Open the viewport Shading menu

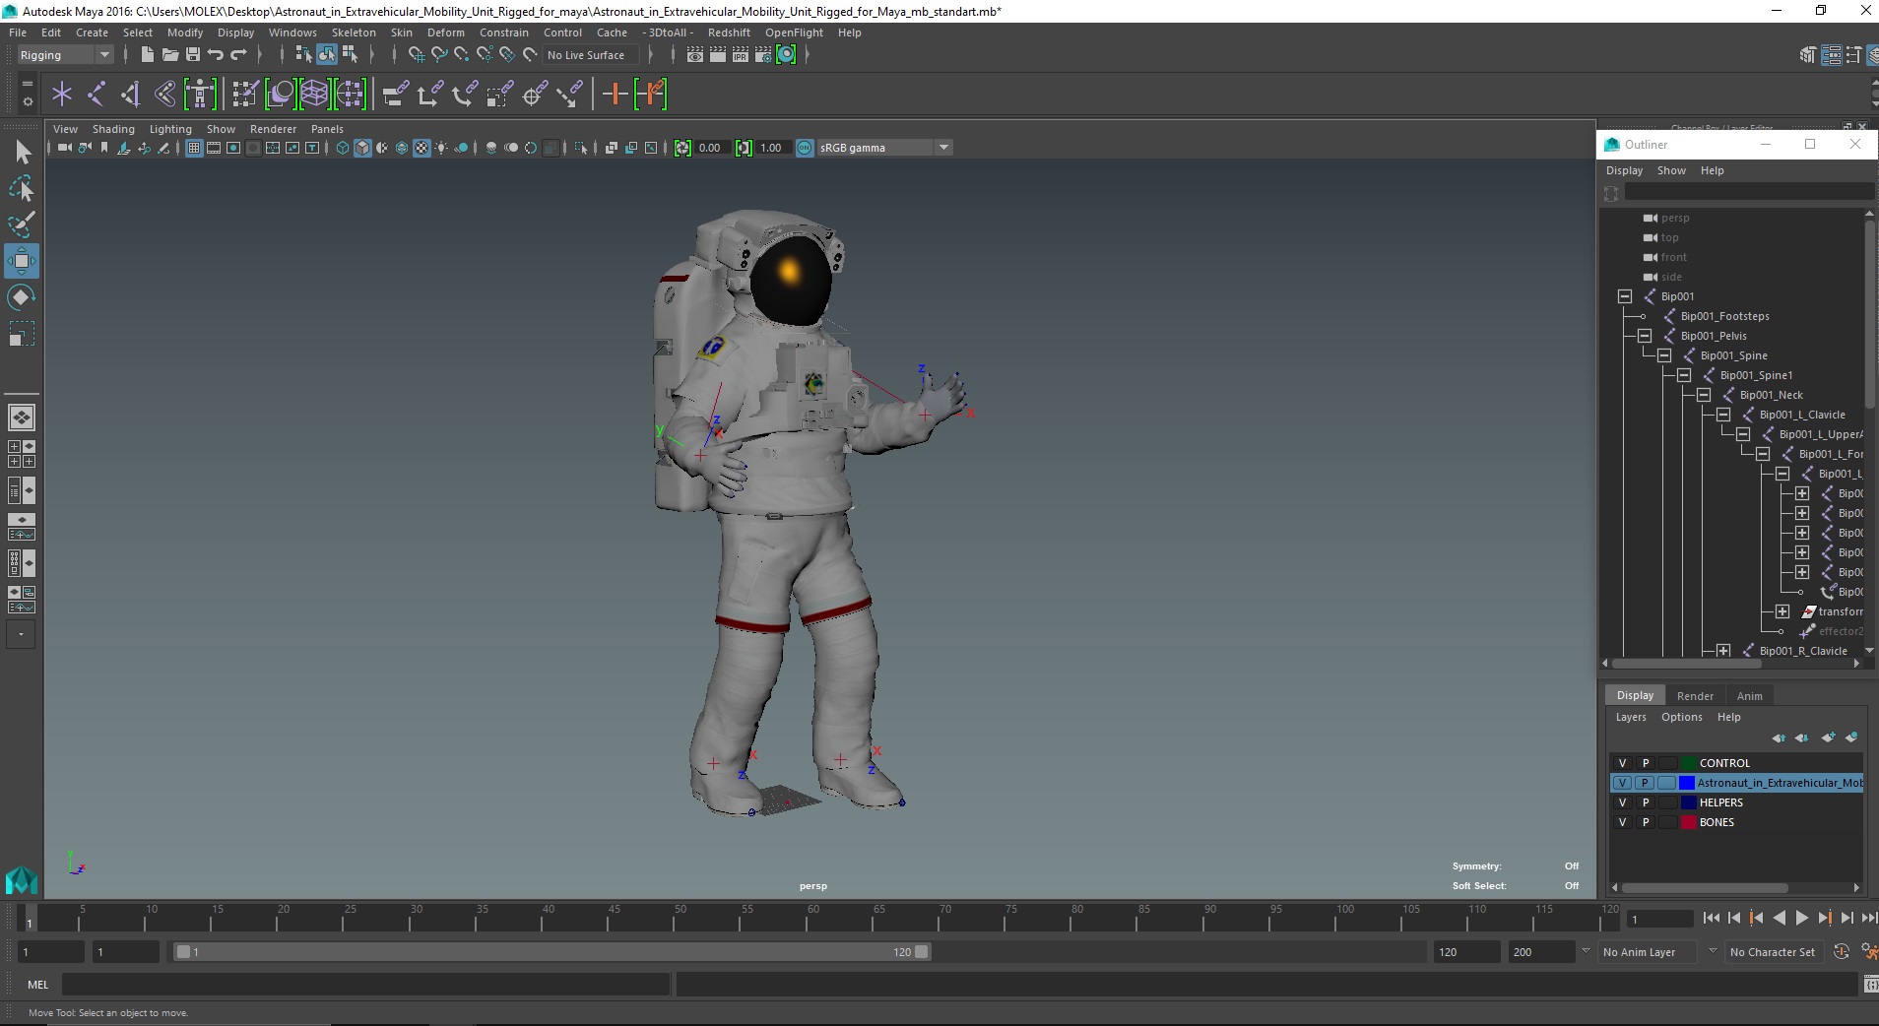pyautogui.click(x=113, y=129)
